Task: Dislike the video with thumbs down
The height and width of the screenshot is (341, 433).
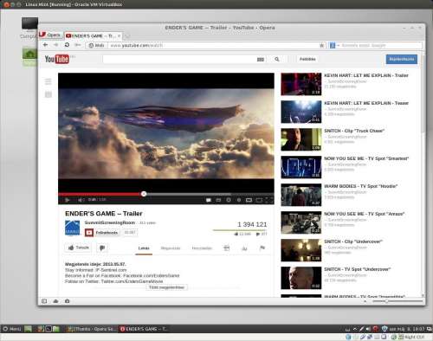Action: click(102, 248)
